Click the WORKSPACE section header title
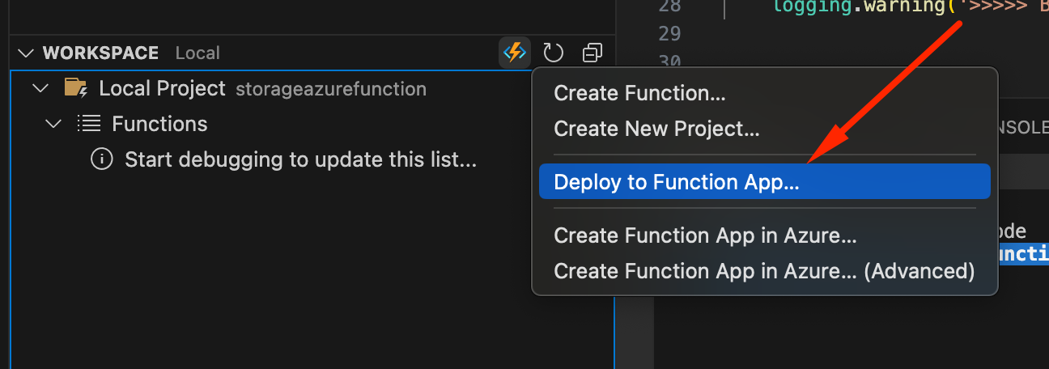Image resolution: width=1049 pixels, height=369 pixels. [100, 53]
